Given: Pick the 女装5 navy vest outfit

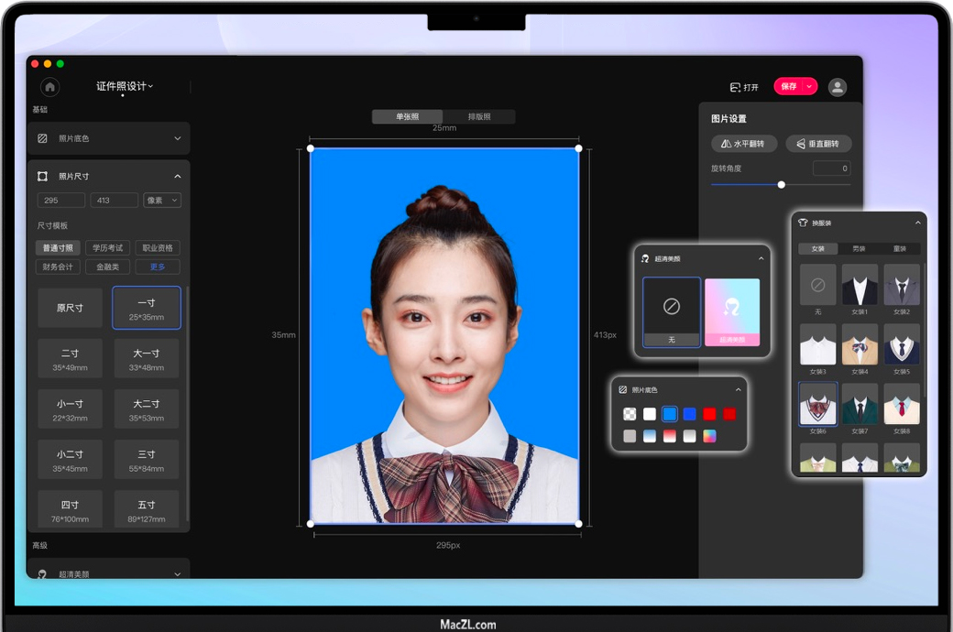Looking at the screenshot, I should [x=902, y=344].
